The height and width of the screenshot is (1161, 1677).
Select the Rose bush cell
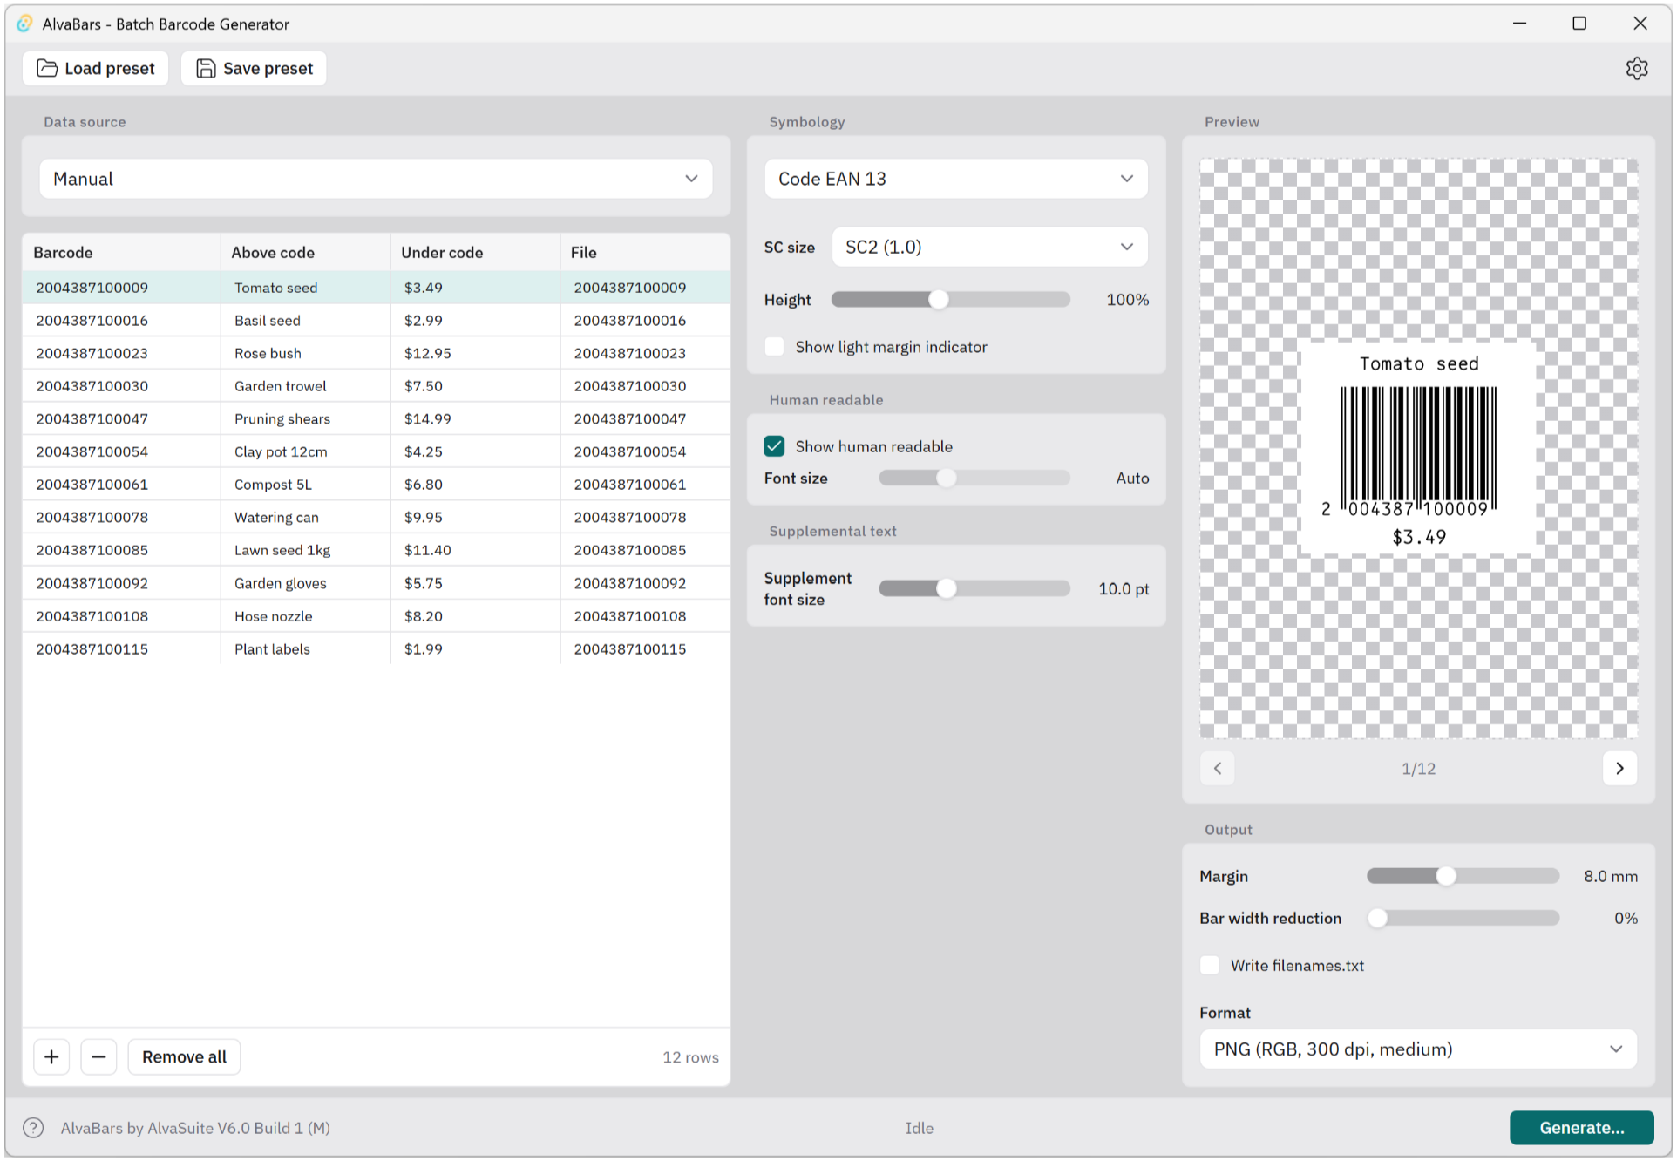(x=305, y=353)
